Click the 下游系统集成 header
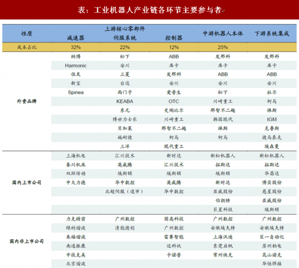 click(272, 33)
